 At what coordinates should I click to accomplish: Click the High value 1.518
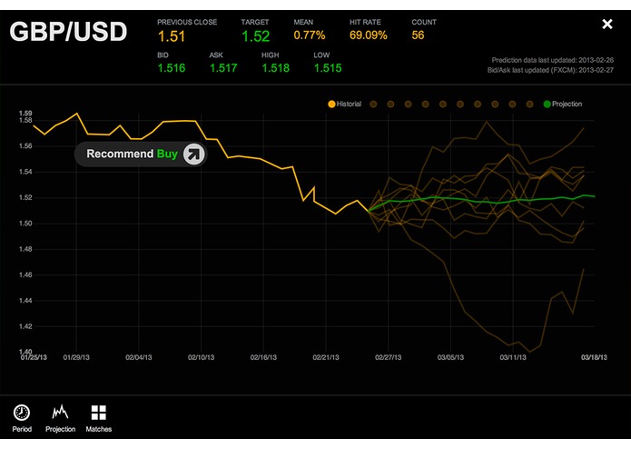point(276,68)
